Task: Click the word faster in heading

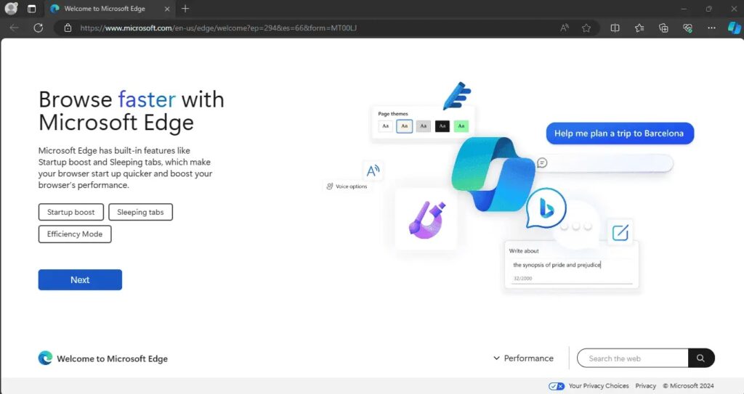Action: pos(147,99)
